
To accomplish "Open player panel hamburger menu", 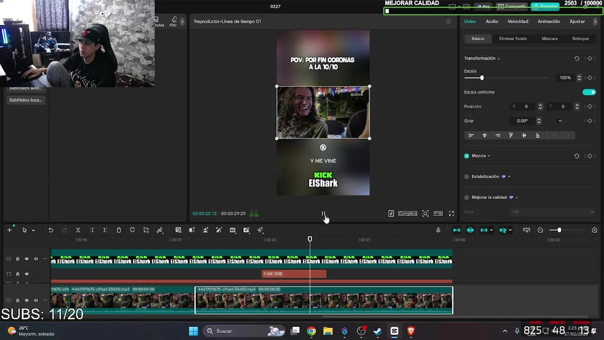I will (x=448, y=21).
